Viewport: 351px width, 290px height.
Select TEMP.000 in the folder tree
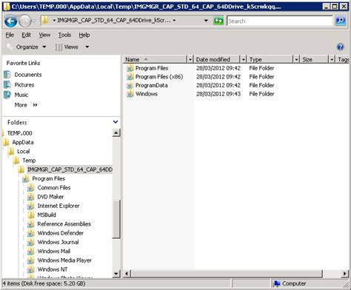(20, 133)
